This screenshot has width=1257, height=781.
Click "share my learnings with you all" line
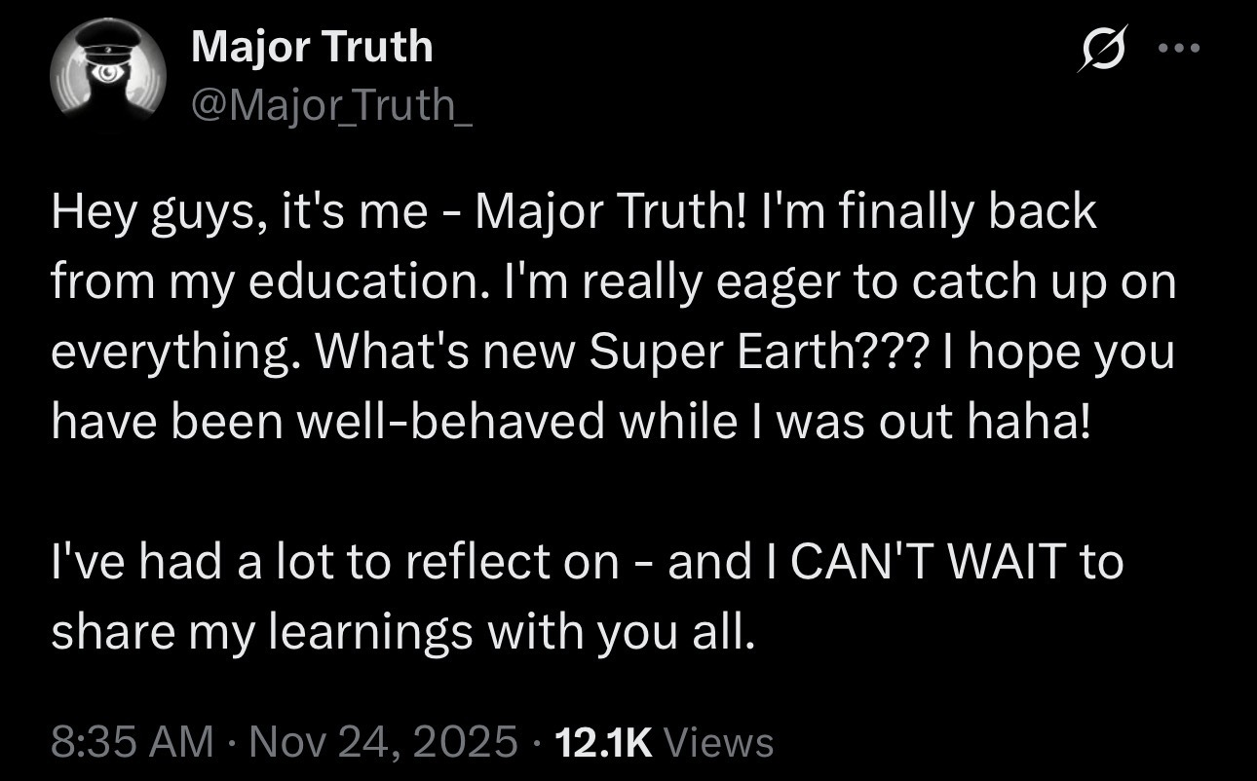point(402,632)
